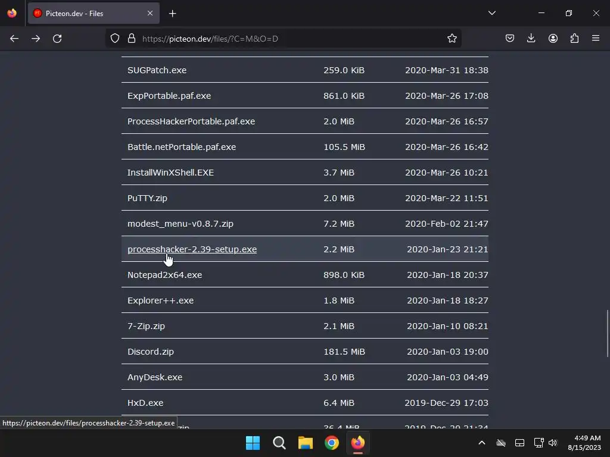This screenshot has height=457, width=610.
Task: Click the address bar URL field
Action: tap(283, 39)
